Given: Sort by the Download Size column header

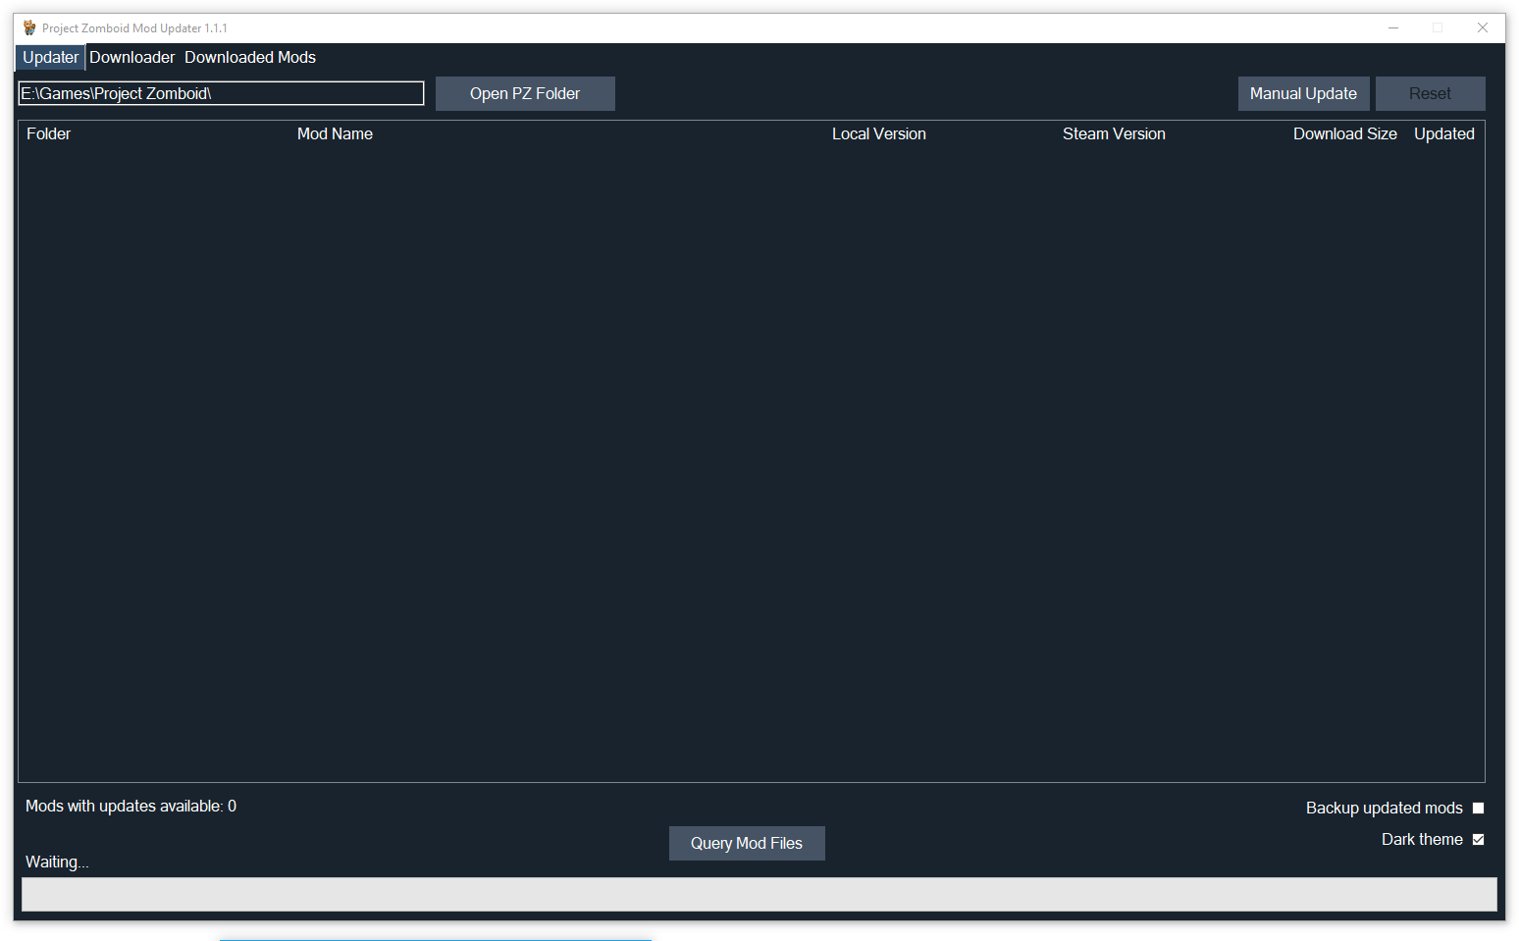Looking at the screenshot, I should click(1344, 133).
